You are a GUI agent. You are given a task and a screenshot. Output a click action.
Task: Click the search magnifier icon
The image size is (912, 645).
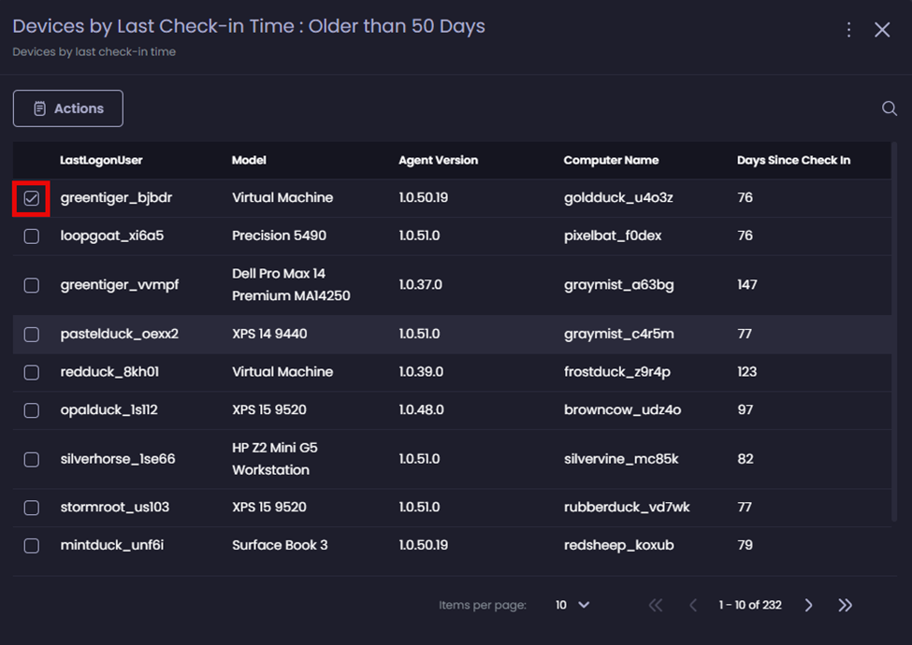(890, 108)
